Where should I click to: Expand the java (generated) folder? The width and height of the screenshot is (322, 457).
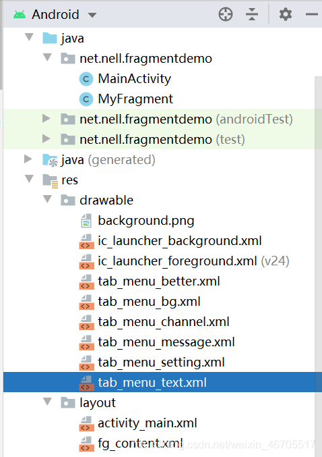[x=28, y=159]
